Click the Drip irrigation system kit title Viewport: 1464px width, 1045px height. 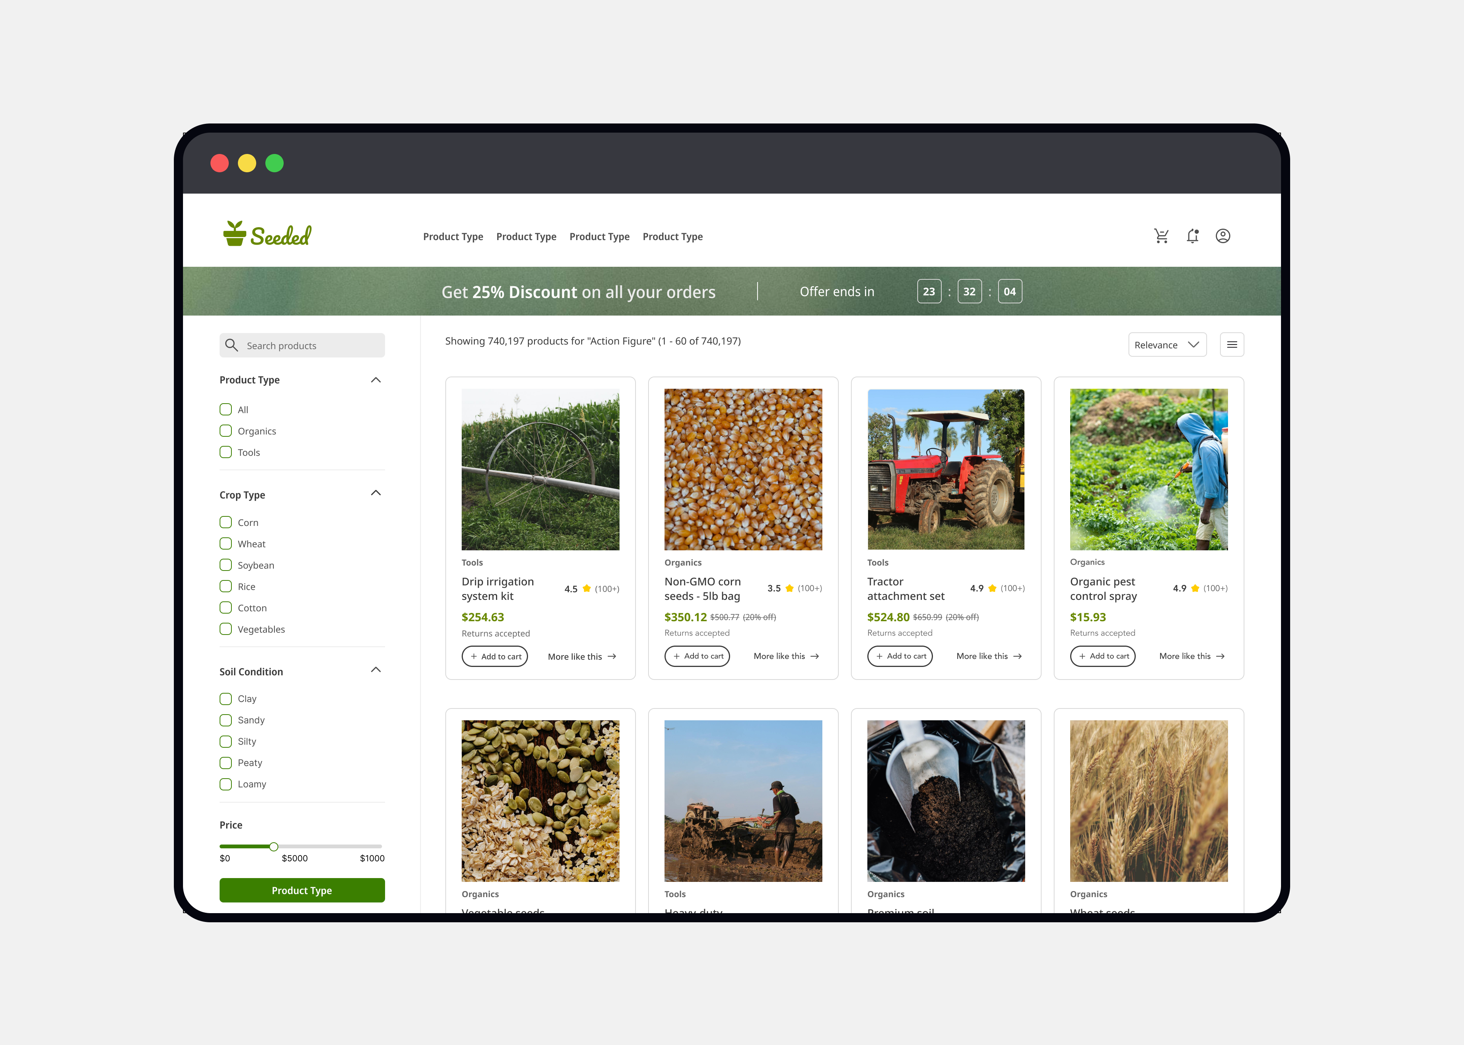(x=498, y=589)
